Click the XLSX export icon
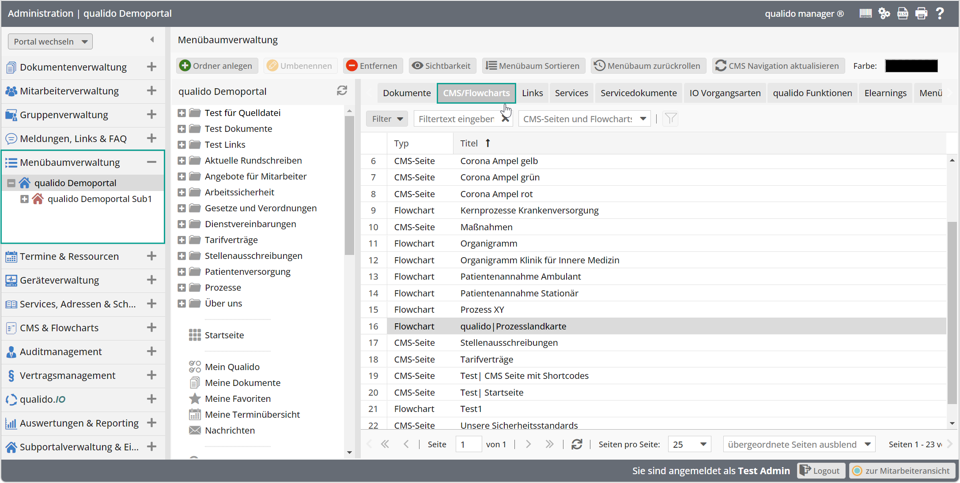 click(903, 14)
